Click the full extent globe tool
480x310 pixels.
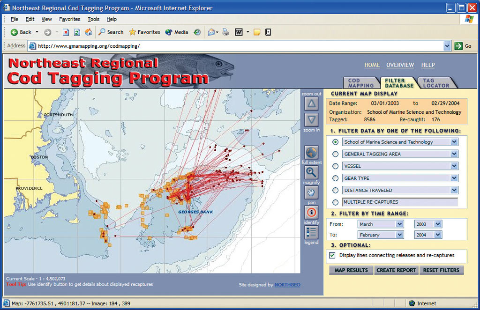(311, 153)
